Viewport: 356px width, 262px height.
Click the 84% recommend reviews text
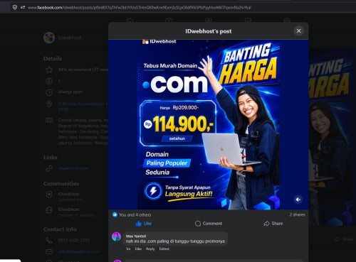tap(83, 70)
